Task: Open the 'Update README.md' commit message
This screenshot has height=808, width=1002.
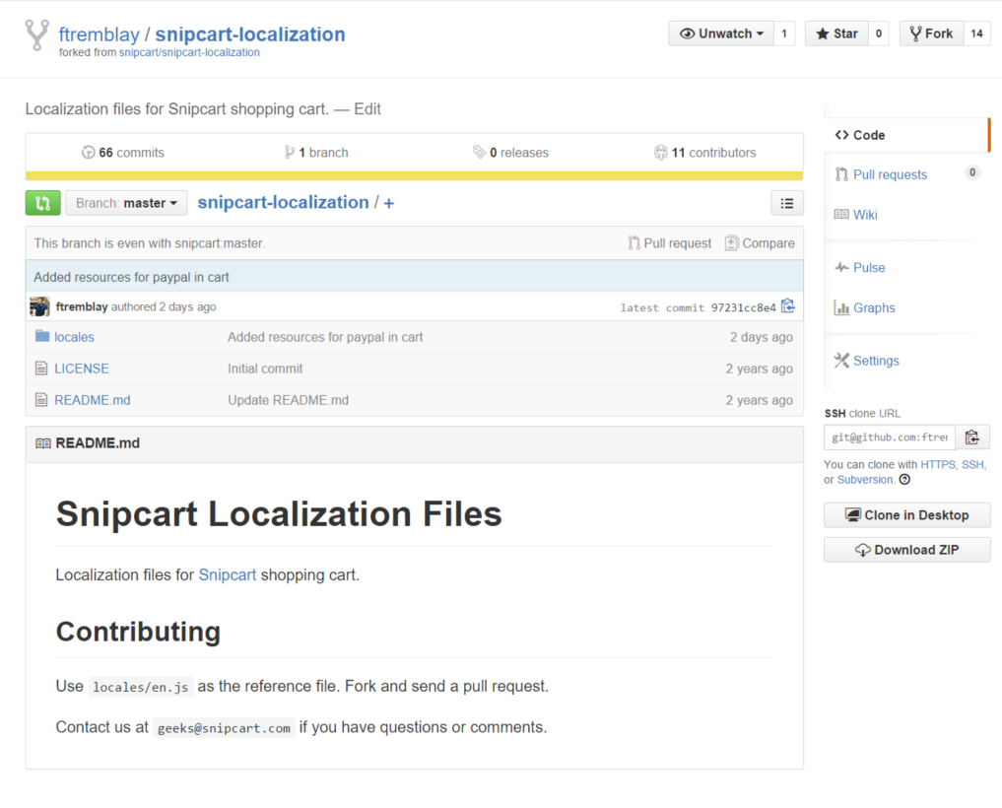Action: click(x=289, y=400)
